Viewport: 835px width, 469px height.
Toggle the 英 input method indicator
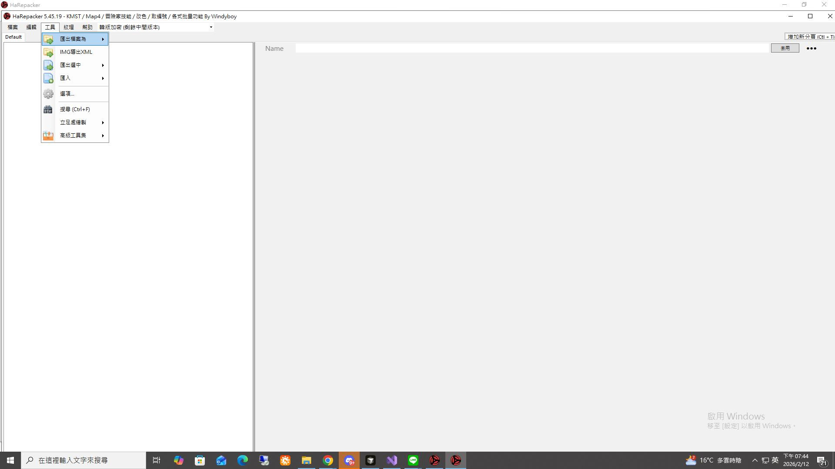pyautogui.click(x=775, y=460)
